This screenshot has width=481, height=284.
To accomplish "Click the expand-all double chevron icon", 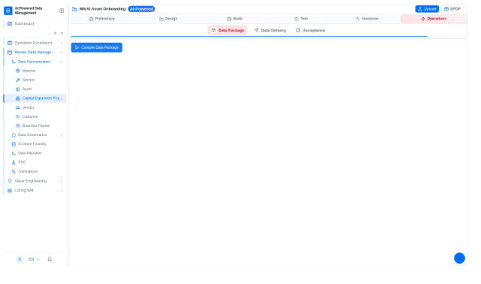I will click(x=55, y=33).
